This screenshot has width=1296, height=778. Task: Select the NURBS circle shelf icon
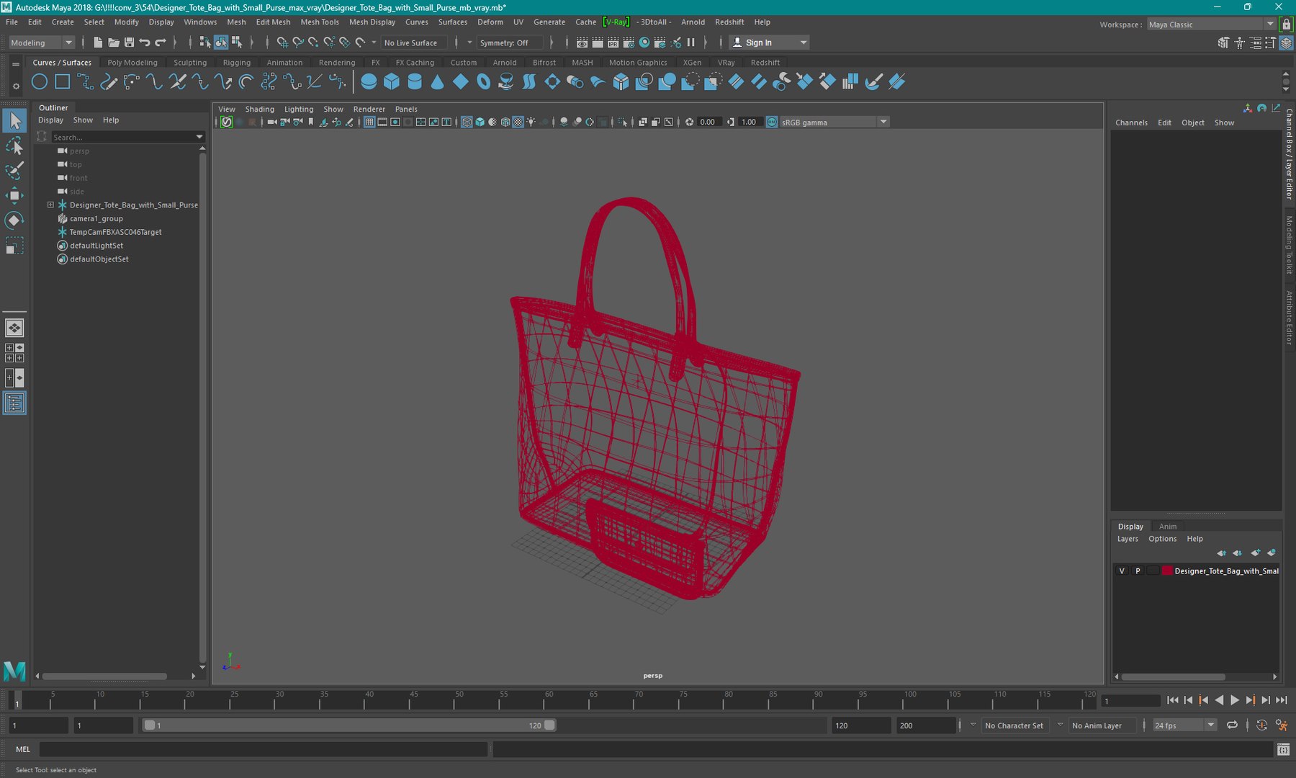[x=40, y=82]
